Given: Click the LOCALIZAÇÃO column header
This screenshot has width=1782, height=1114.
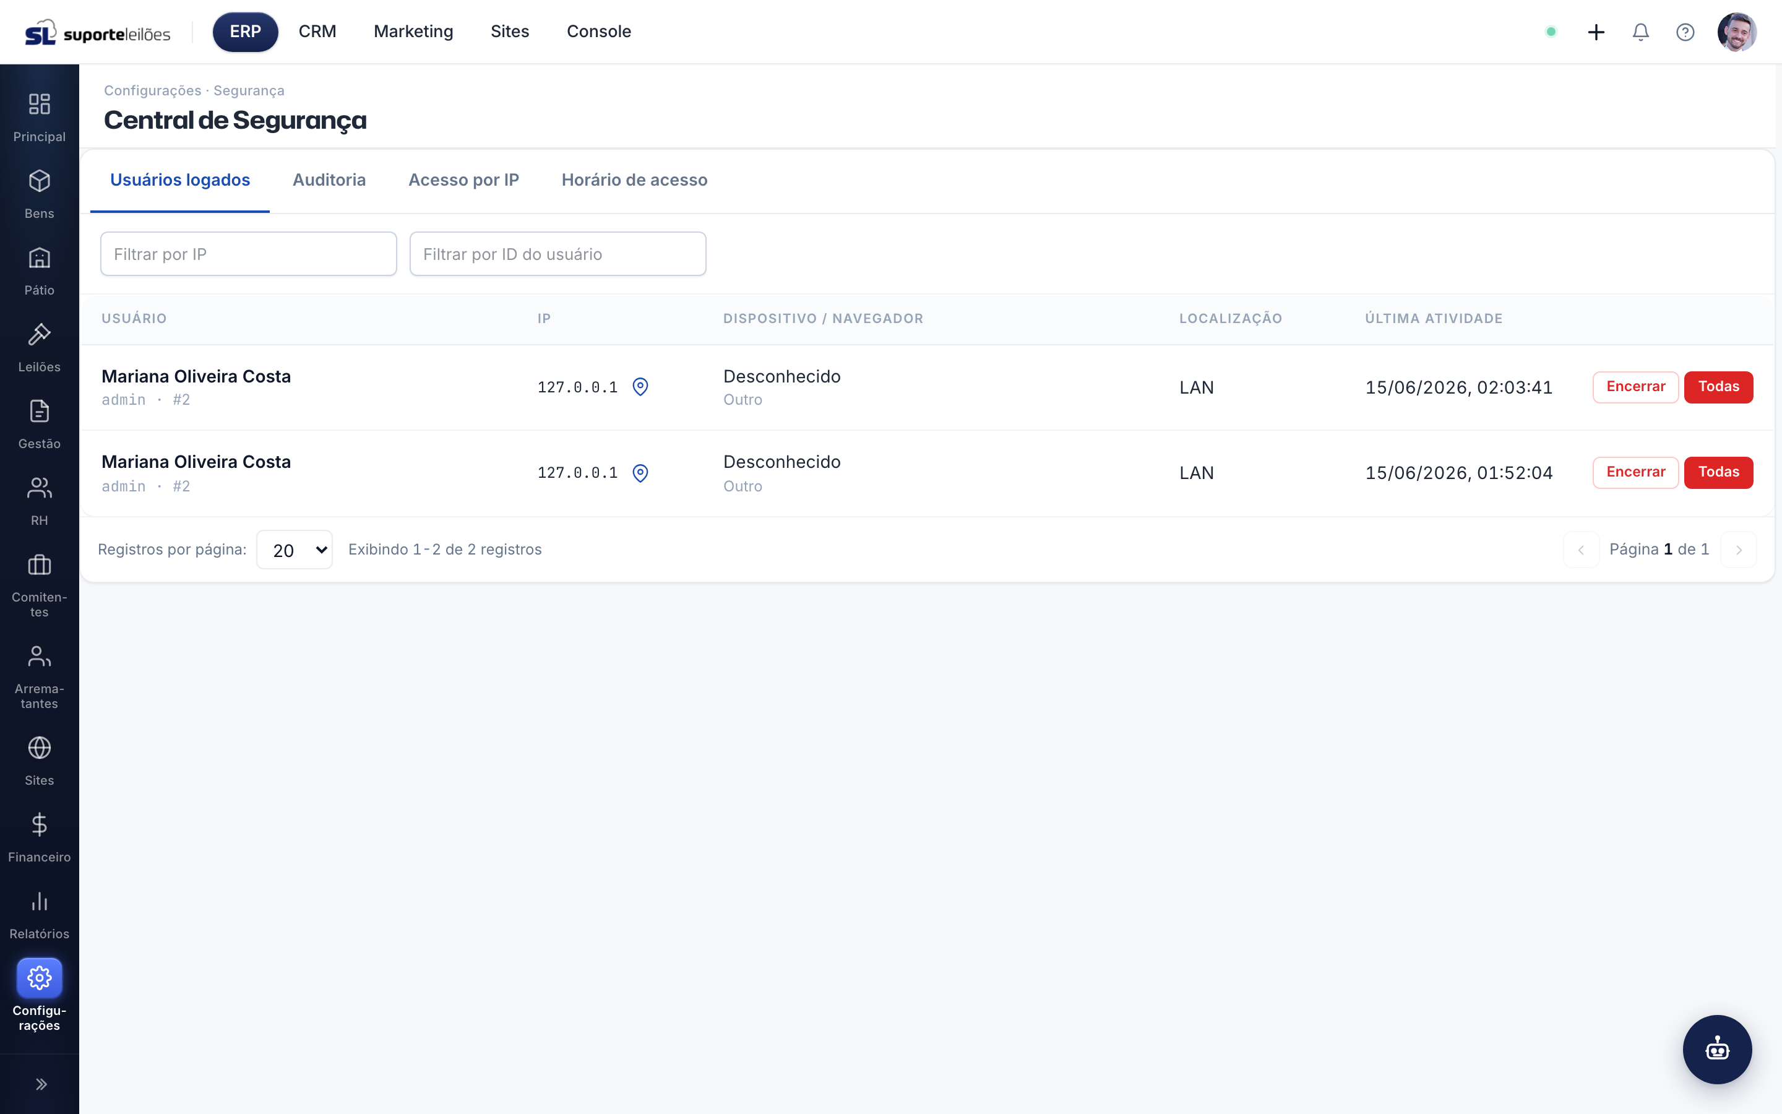Looking at the screenshot, I should click(1231, 318).
